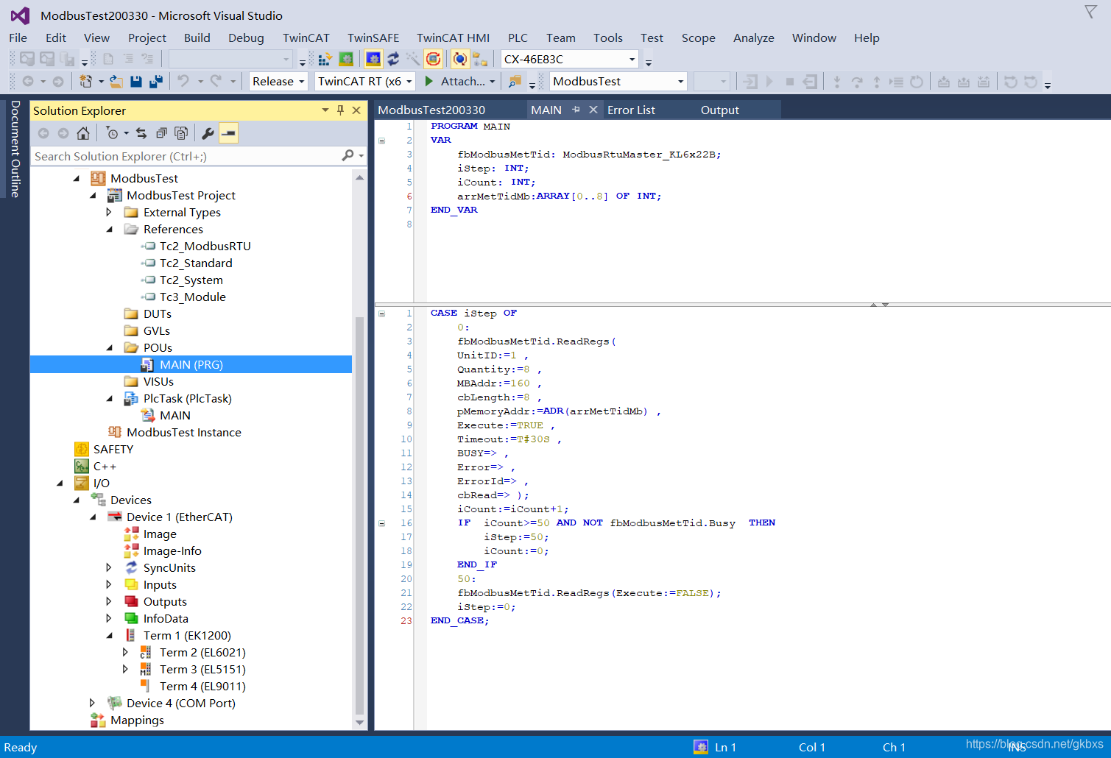
Task: Click the editor split-pane divider arrows
Action: (x=879, y=304)
